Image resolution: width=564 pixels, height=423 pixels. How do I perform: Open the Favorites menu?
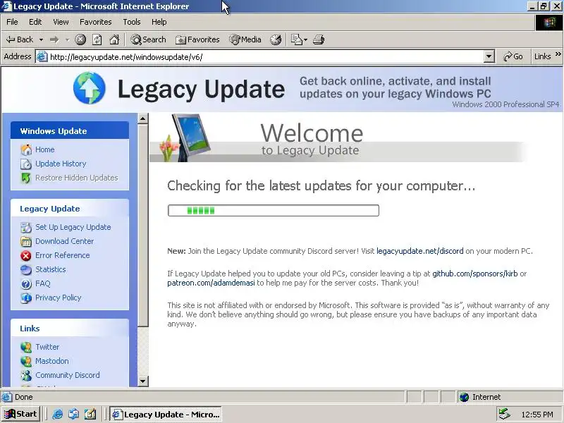pyautogui.click(x=96, y=22)
